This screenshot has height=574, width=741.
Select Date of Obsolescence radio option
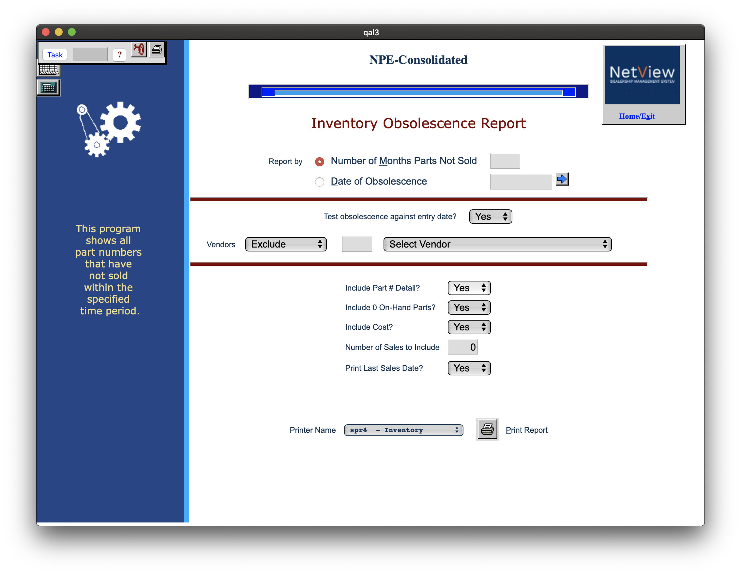point(319,182)
